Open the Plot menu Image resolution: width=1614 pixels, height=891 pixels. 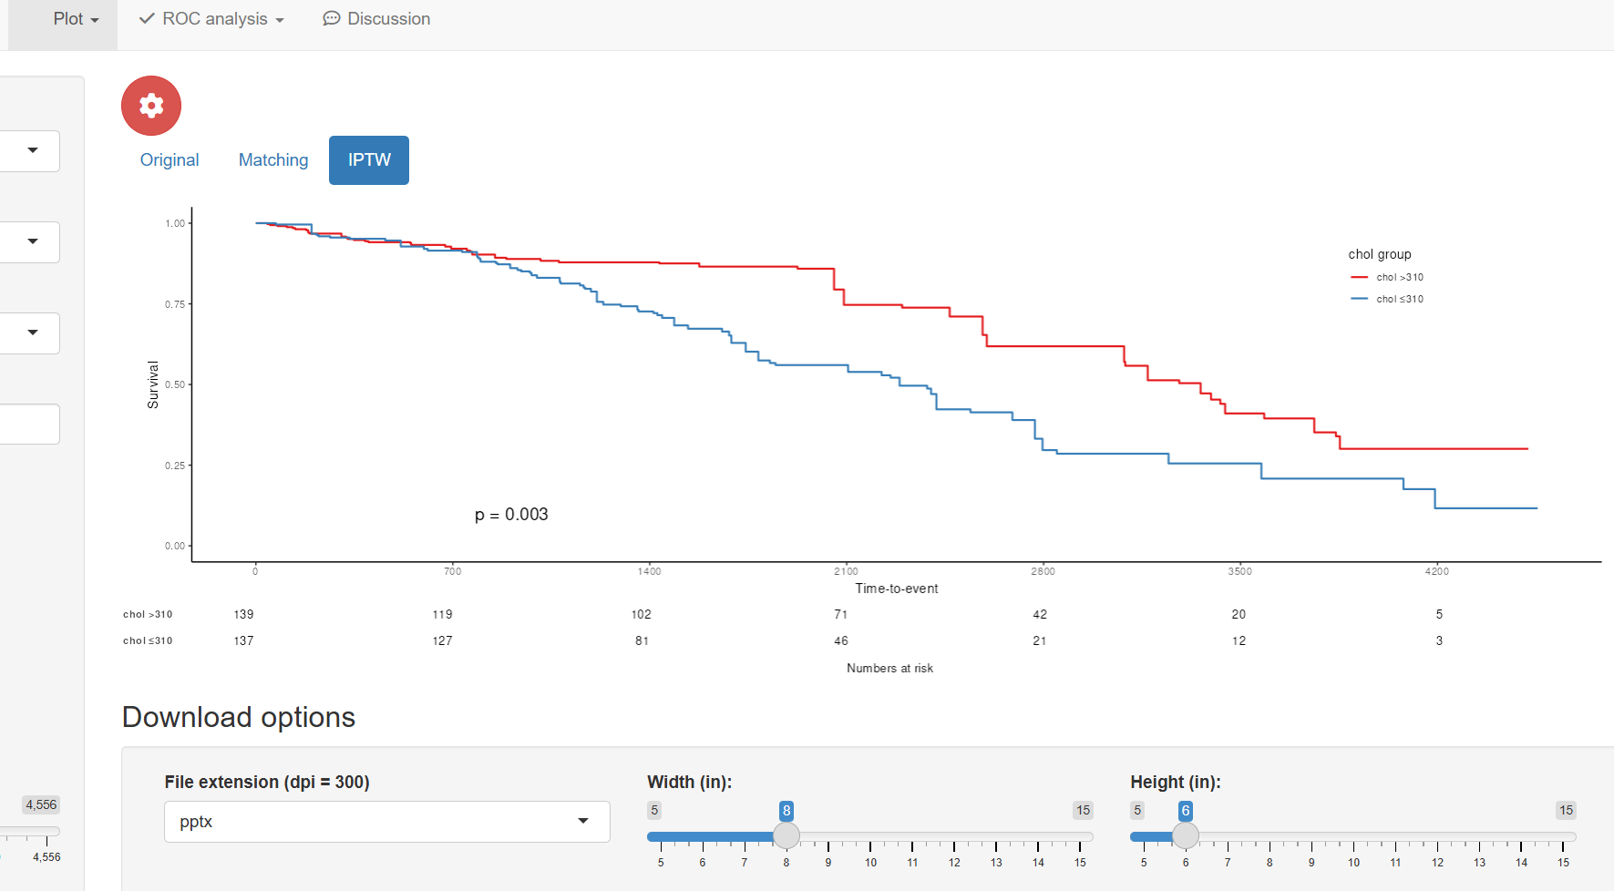76,19
